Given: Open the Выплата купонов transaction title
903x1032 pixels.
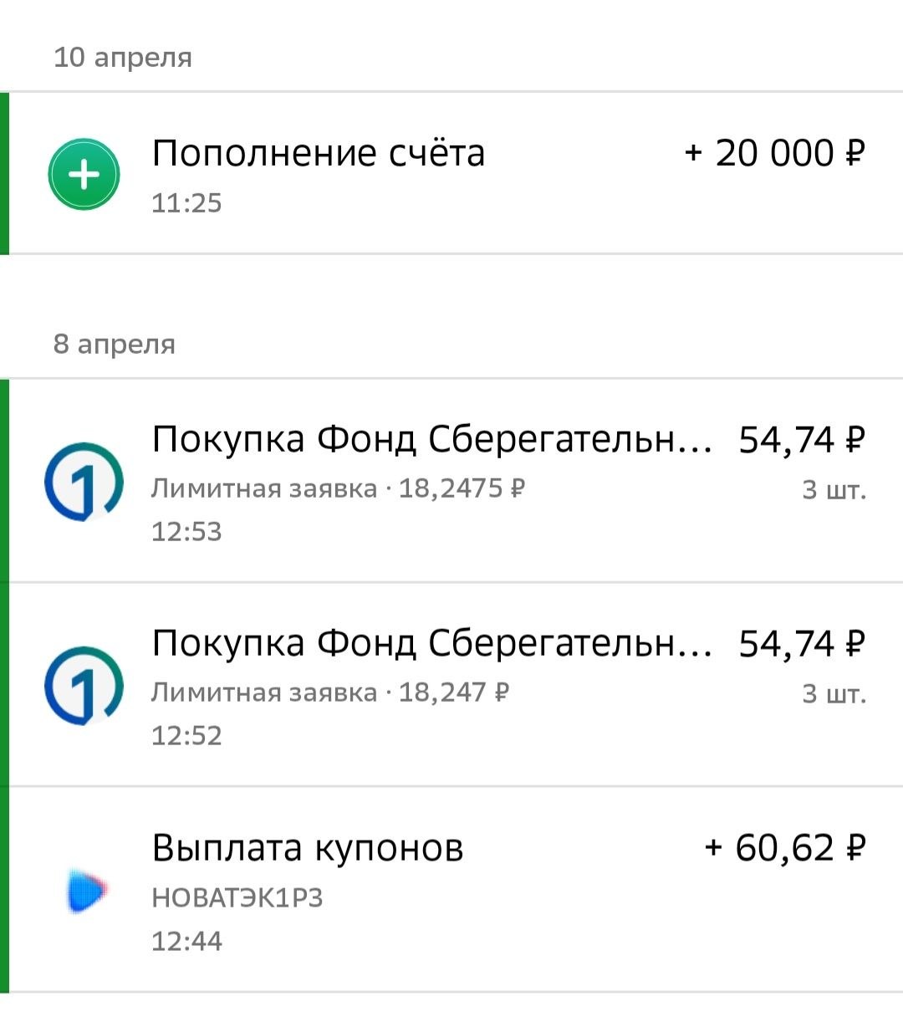Looking at the screenshot, I should click(307, 848).
